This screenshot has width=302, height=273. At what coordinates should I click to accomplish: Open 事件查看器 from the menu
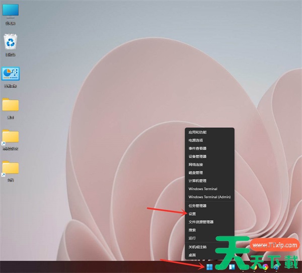pyautogui.click(x=209, y=149)
